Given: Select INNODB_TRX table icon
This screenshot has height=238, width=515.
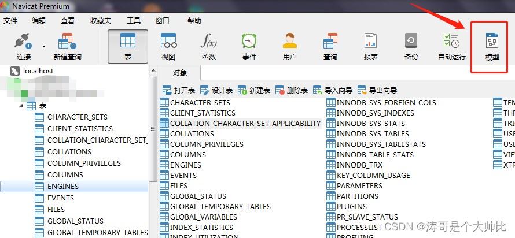Looking at the screenshot, I should 331,165.
